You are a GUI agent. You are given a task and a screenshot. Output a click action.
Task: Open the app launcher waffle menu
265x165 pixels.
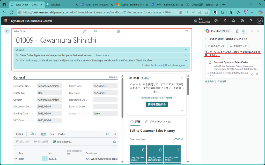5,21
